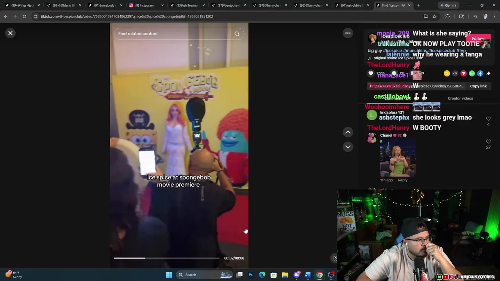
Task: Click the #fyp hashtag in caption
Action: tap(461, 51)
